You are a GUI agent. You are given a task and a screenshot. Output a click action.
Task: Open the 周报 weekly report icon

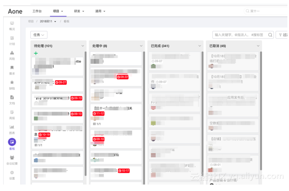point(12,112)
